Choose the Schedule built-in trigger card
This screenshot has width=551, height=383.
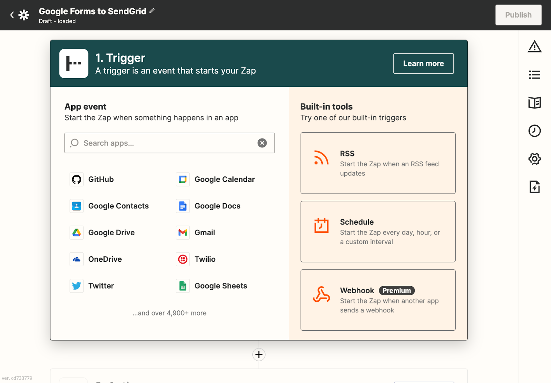click(378, 231)
